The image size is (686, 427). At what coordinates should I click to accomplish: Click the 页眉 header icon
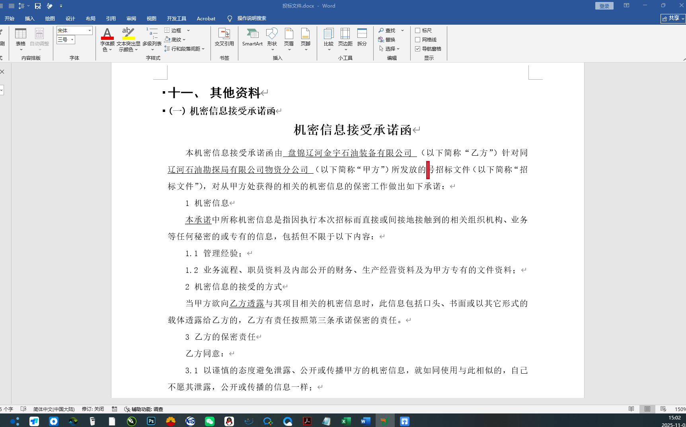(x=289, y=39)
